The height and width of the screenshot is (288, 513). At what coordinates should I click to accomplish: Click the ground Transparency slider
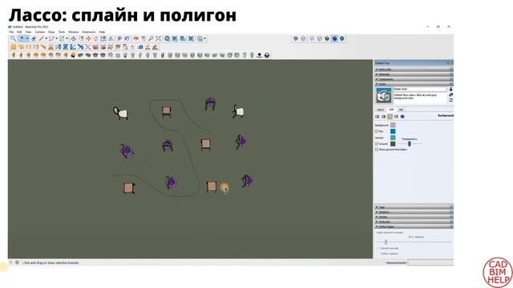410,144
